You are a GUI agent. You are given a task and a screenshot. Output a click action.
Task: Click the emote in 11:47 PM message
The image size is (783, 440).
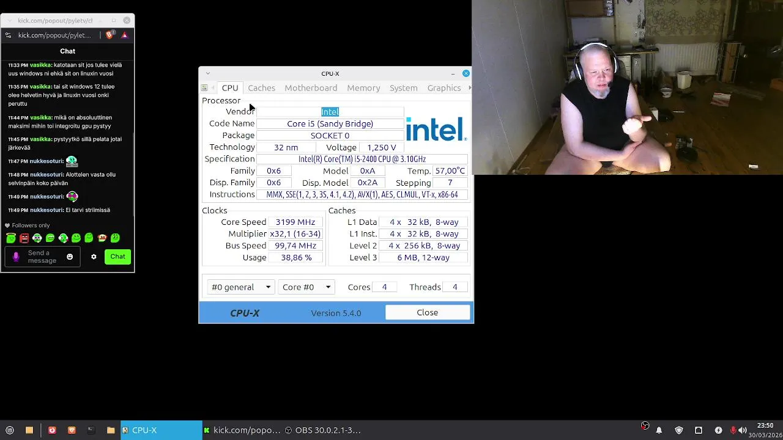coord(72,161)
